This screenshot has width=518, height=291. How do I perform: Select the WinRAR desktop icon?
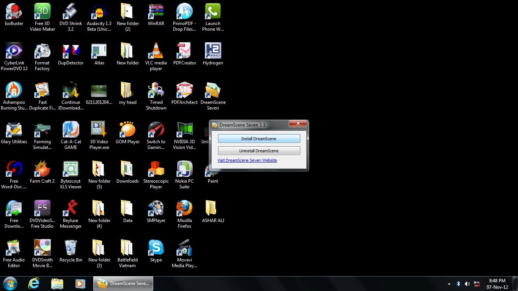pyautogui.click(x=156, y=15)
